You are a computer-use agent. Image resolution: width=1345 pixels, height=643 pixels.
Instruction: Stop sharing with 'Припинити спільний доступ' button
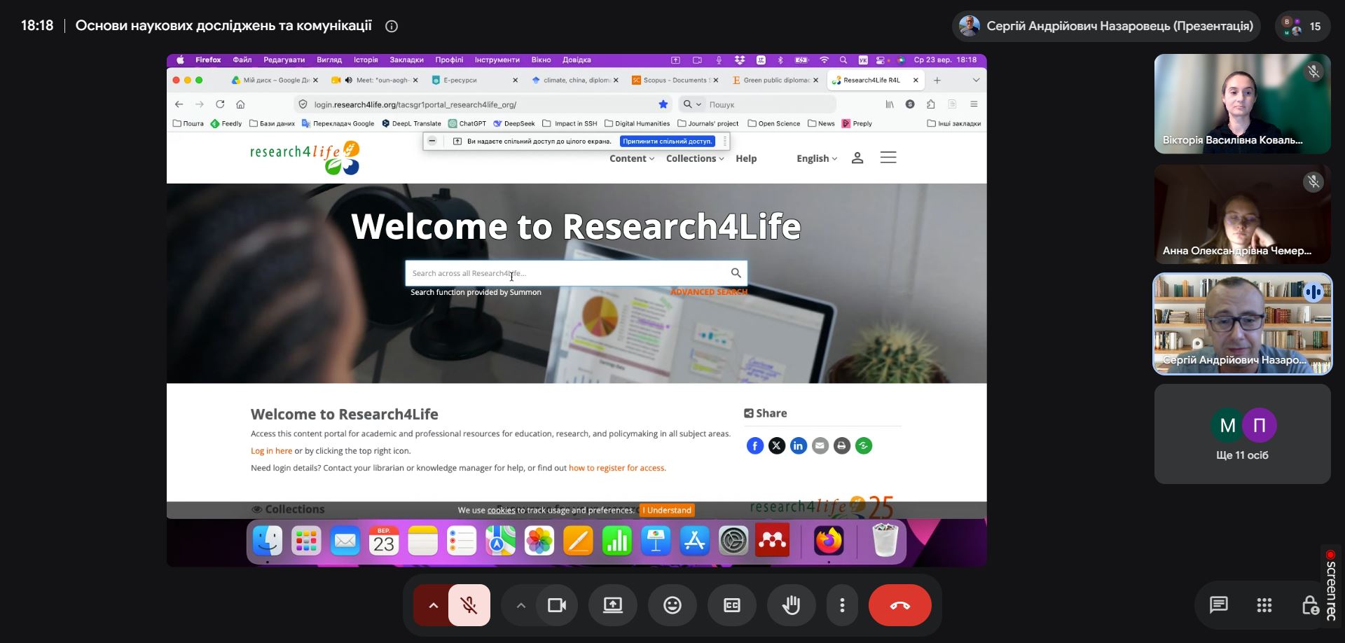[668, 141]
